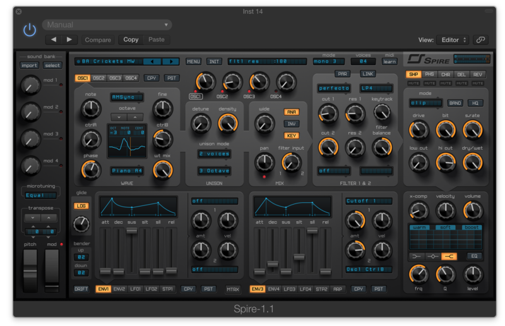Click the detune knob in Unison section
Screen dimensions: 505x326
click(200, 124)
